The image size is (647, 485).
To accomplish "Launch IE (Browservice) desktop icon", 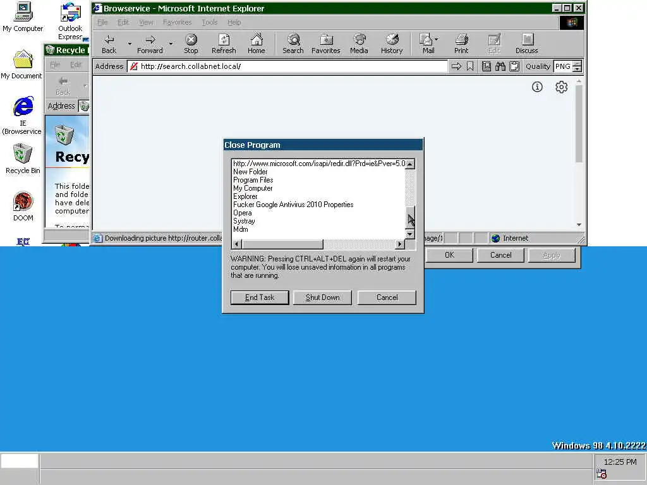I will click(x=23, y=116).
